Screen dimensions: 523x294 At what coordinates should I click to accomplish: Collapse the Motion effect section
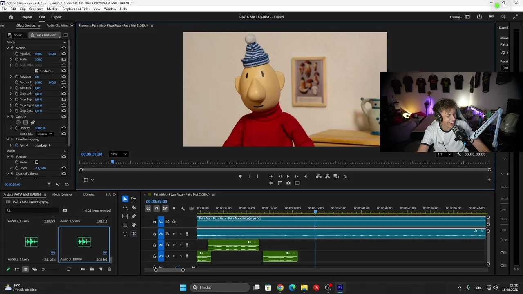tap(7, 48)
